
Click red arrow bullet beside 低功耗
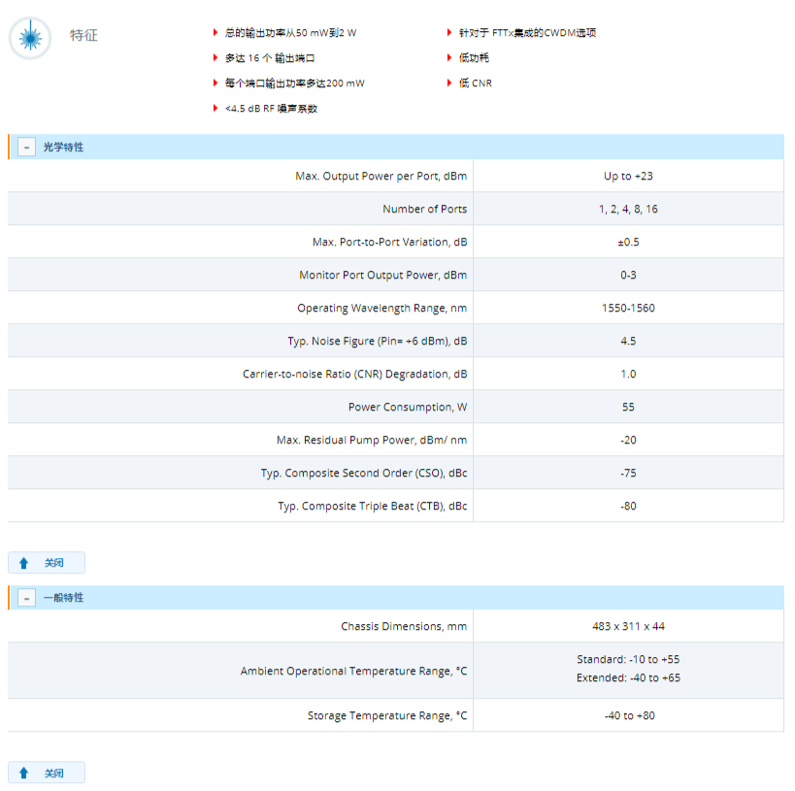(449, 58)
